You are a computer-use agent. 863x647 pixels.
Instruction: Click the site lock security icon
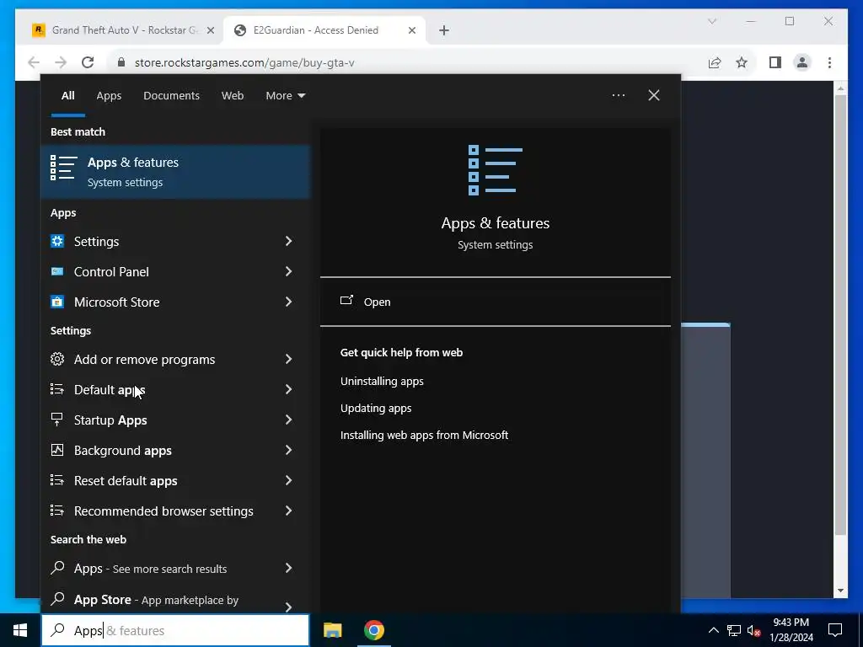point(121,62)
